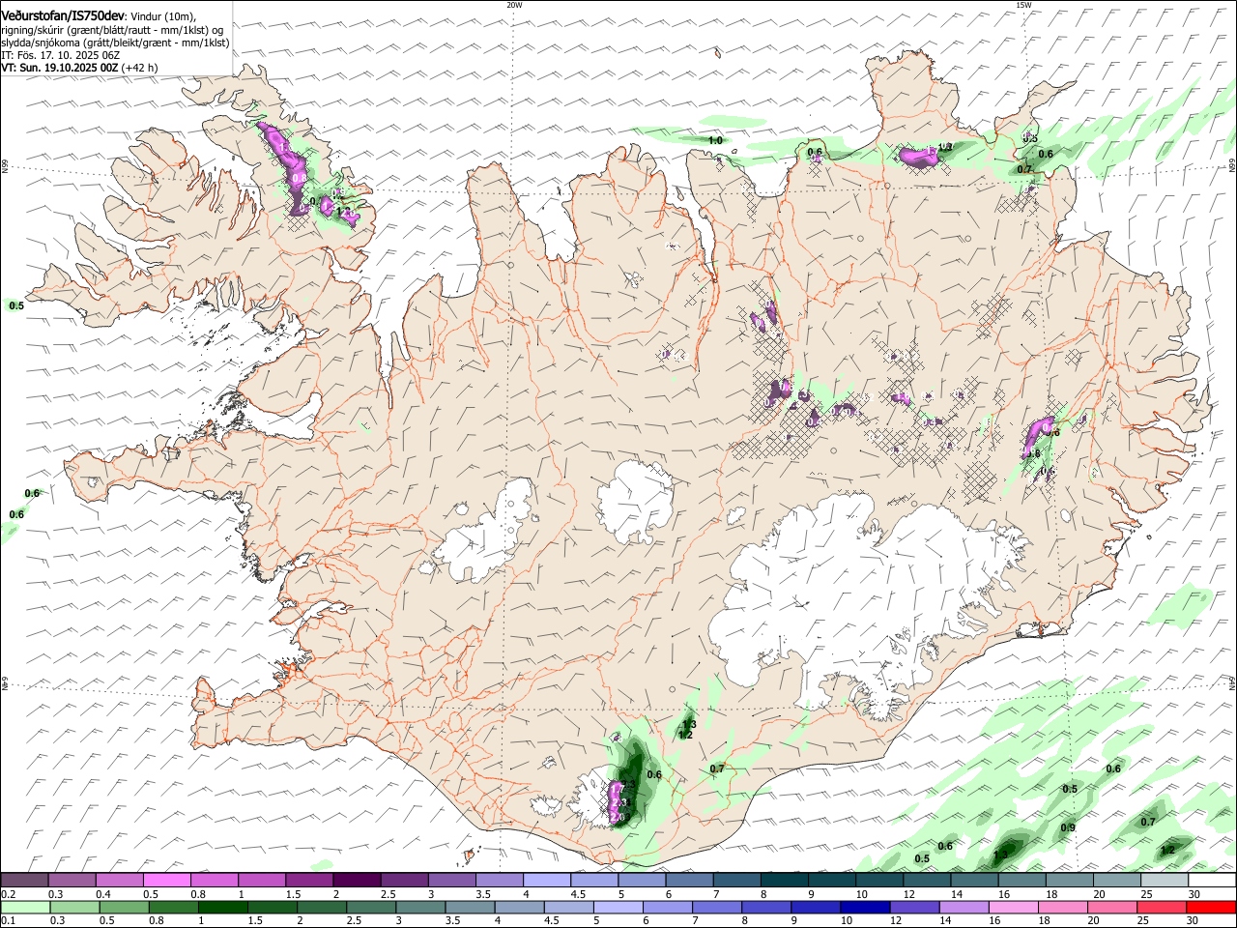Click the Hofsjökull glacier in central Iceland
This screenshot has height=928, width=1237.
(635, 503)
